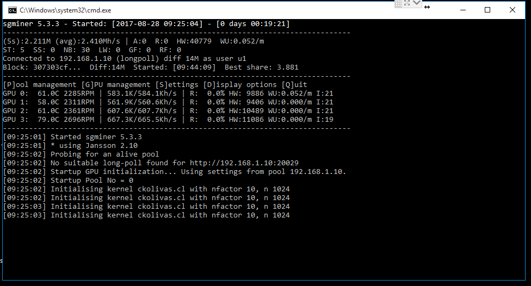This screenshot has height=286, width=531.
Task: Click the 'Startup GPU initialization...' log line
Action: pyautogui.click(x=175, y=172)
